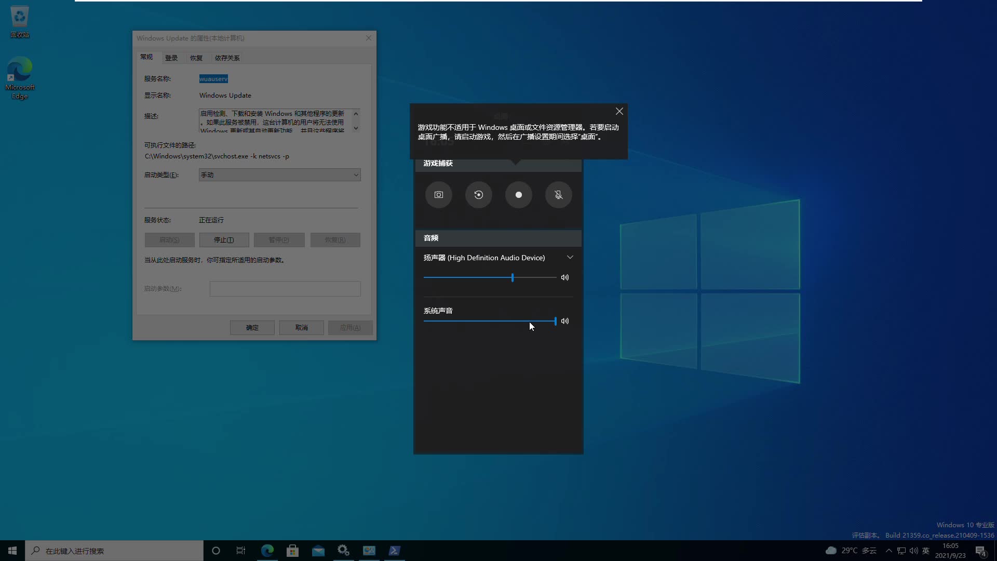Mute the speaker volume icon

[x=565, y=277]
